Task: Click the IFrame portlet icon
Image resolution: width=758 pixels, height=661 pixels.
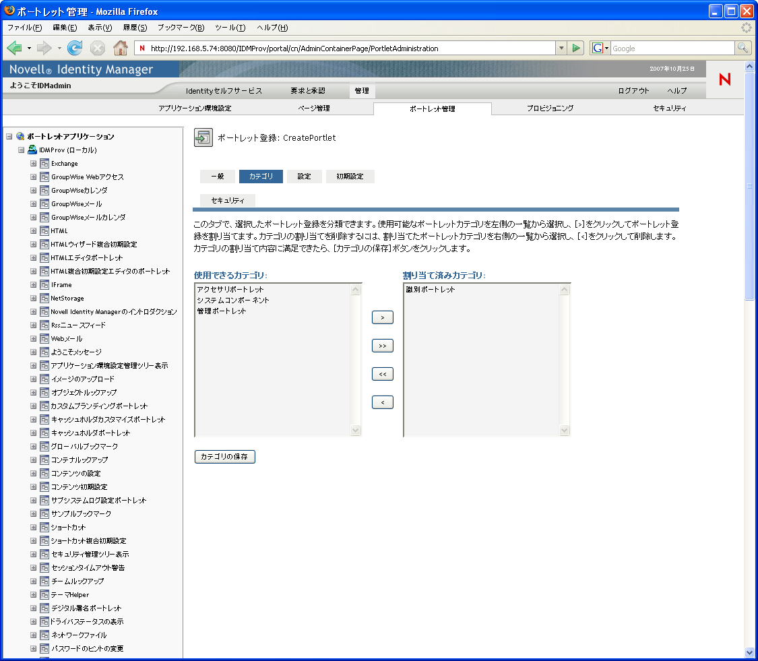Action: (44, 285)
